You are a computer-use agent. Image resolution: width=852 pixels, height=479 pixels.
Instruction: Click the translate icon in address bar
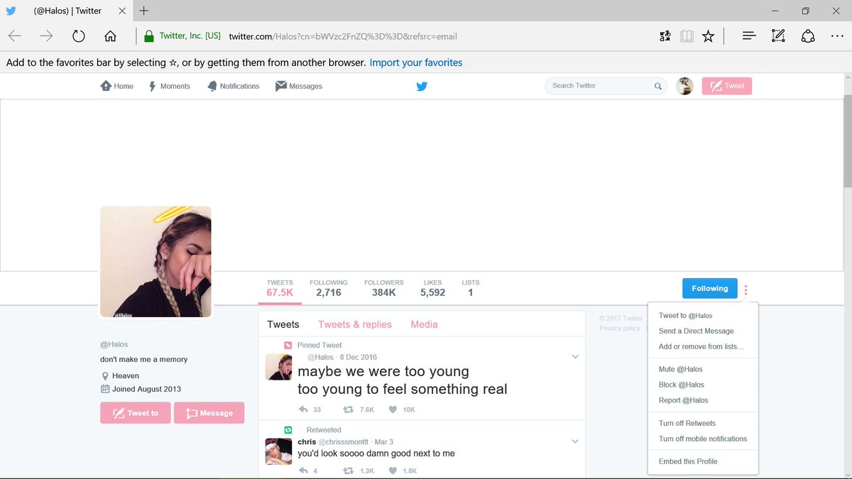pyautogui.click(x=665, y=36)
